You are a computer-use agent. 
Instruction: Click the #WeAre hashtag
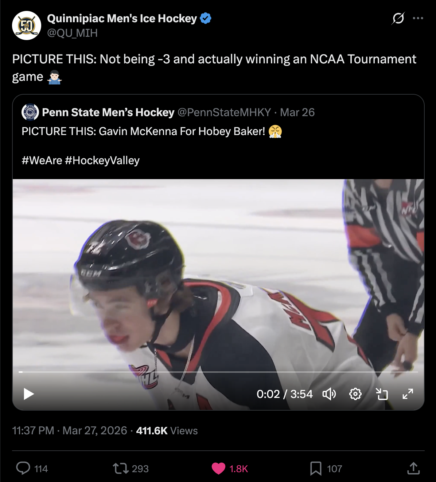point(42,160)
